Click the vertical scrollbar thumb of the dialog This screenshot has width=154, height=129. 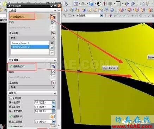pos(59,60)
